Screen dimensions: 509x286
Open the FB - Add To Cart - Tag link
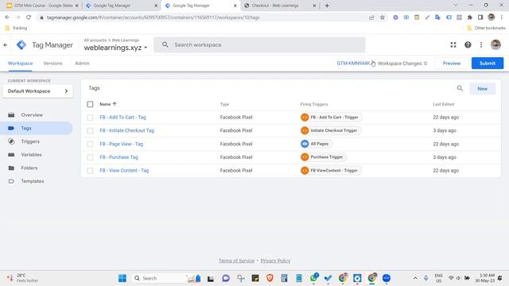(122, 117)
